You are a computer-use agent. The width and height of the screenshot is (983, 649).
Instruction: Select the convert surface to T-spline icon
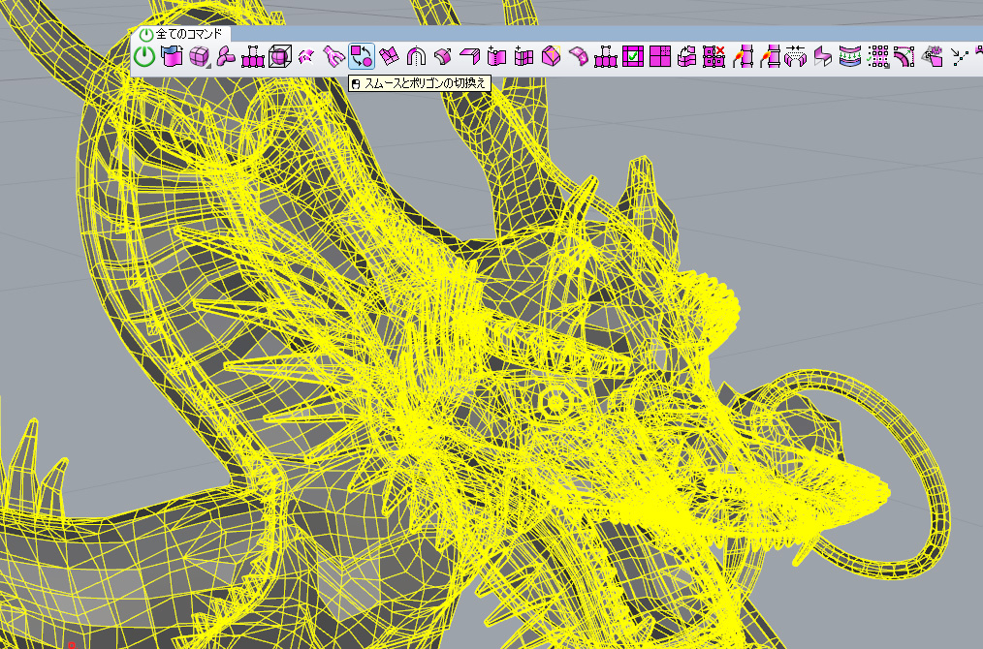pos(172,56)
